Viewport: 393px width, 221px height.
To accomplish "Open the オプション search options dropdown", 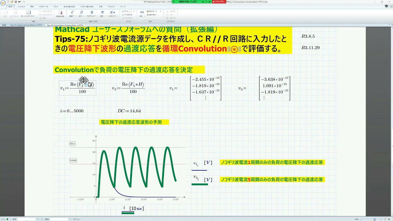I will pyautogui.click(x=77, y=219).
